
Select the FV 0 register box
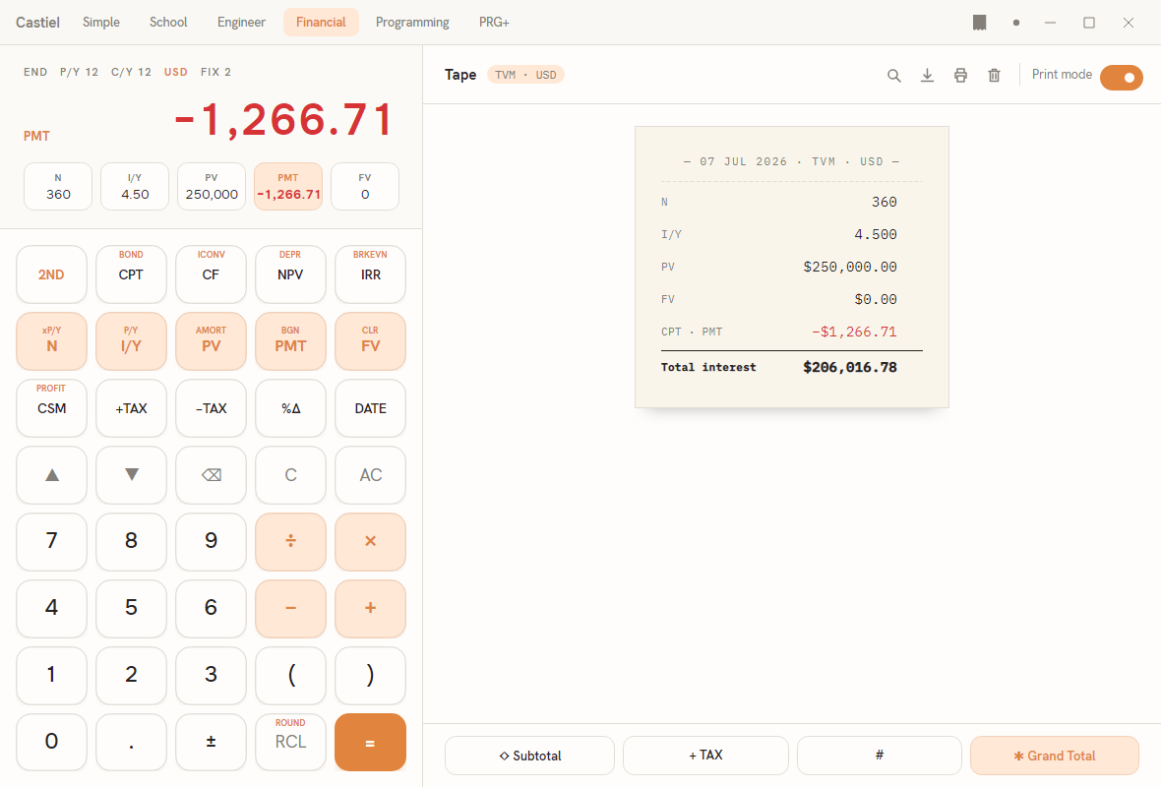coord(365,187)
